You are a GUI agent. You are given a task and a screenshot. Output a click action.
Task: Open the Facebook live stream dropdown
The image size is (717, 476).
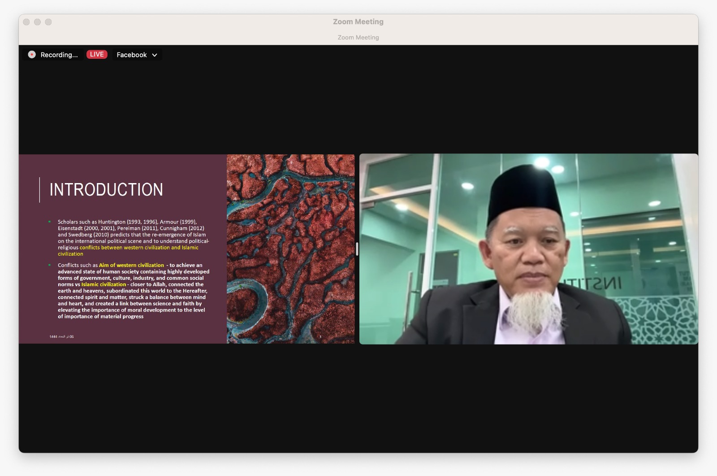(132, 55)
